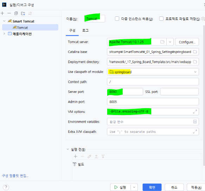
Task: Click the VM options input field
Action: pyautogui.click(x=153, y=111)
